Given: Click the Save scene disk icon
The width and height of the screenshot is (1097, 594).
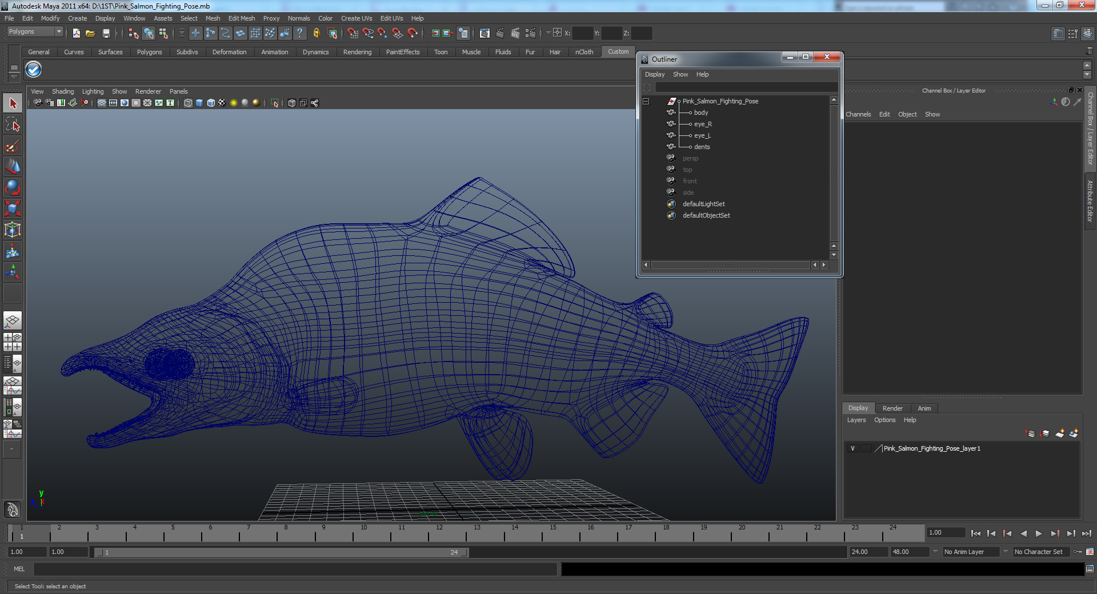Looking at the screenshot, I should (x=106, y=33).
